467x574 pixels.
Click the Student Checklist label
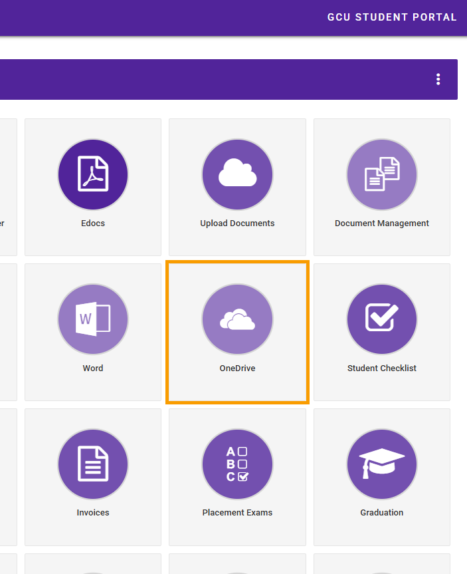[382, 368]
